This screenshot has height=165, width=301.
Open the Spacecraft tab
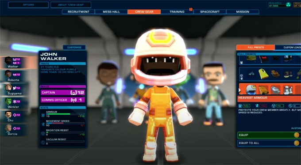click(x=210, y=12)
